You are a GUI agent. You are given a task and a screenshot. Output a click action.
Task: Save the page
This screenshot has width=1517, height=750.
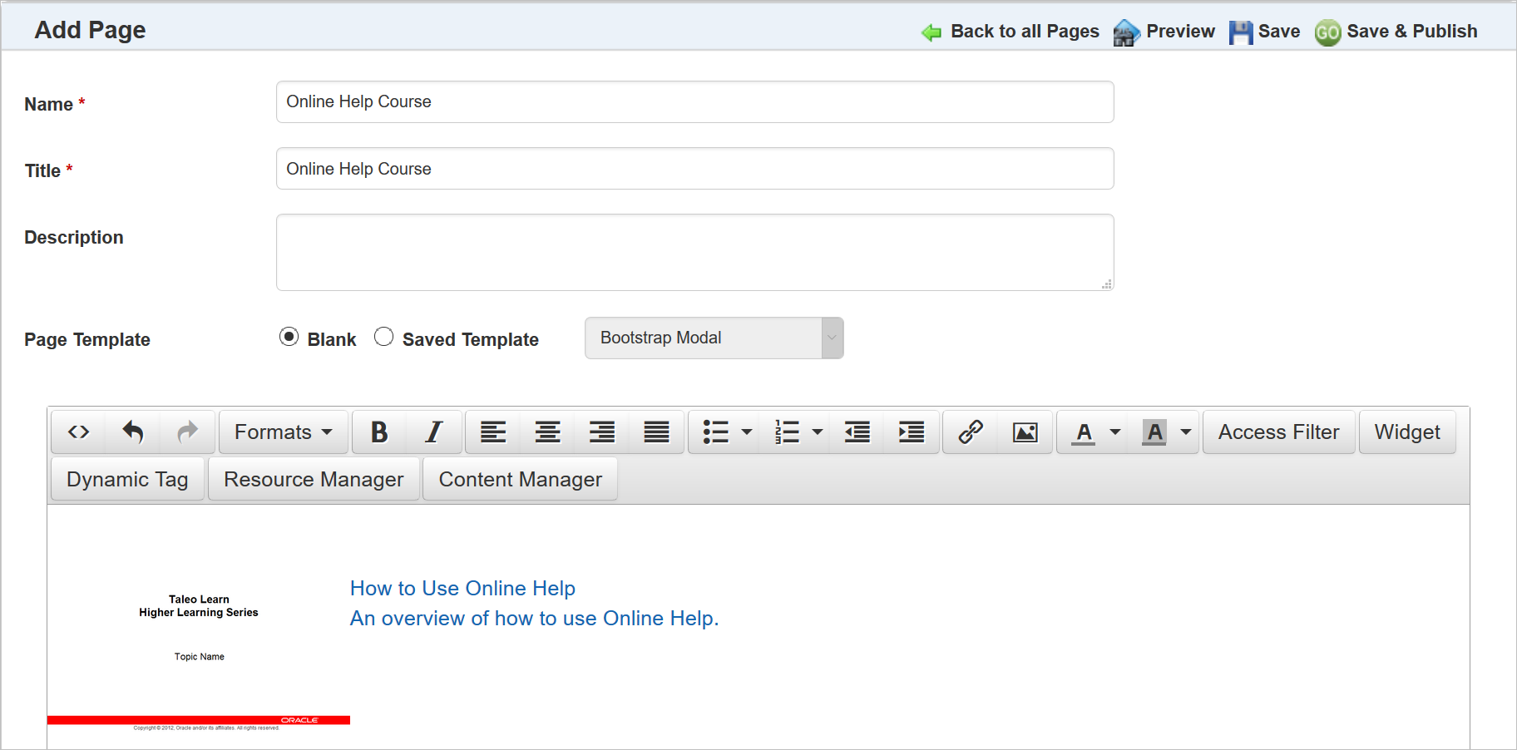(x=1265, y=32)
